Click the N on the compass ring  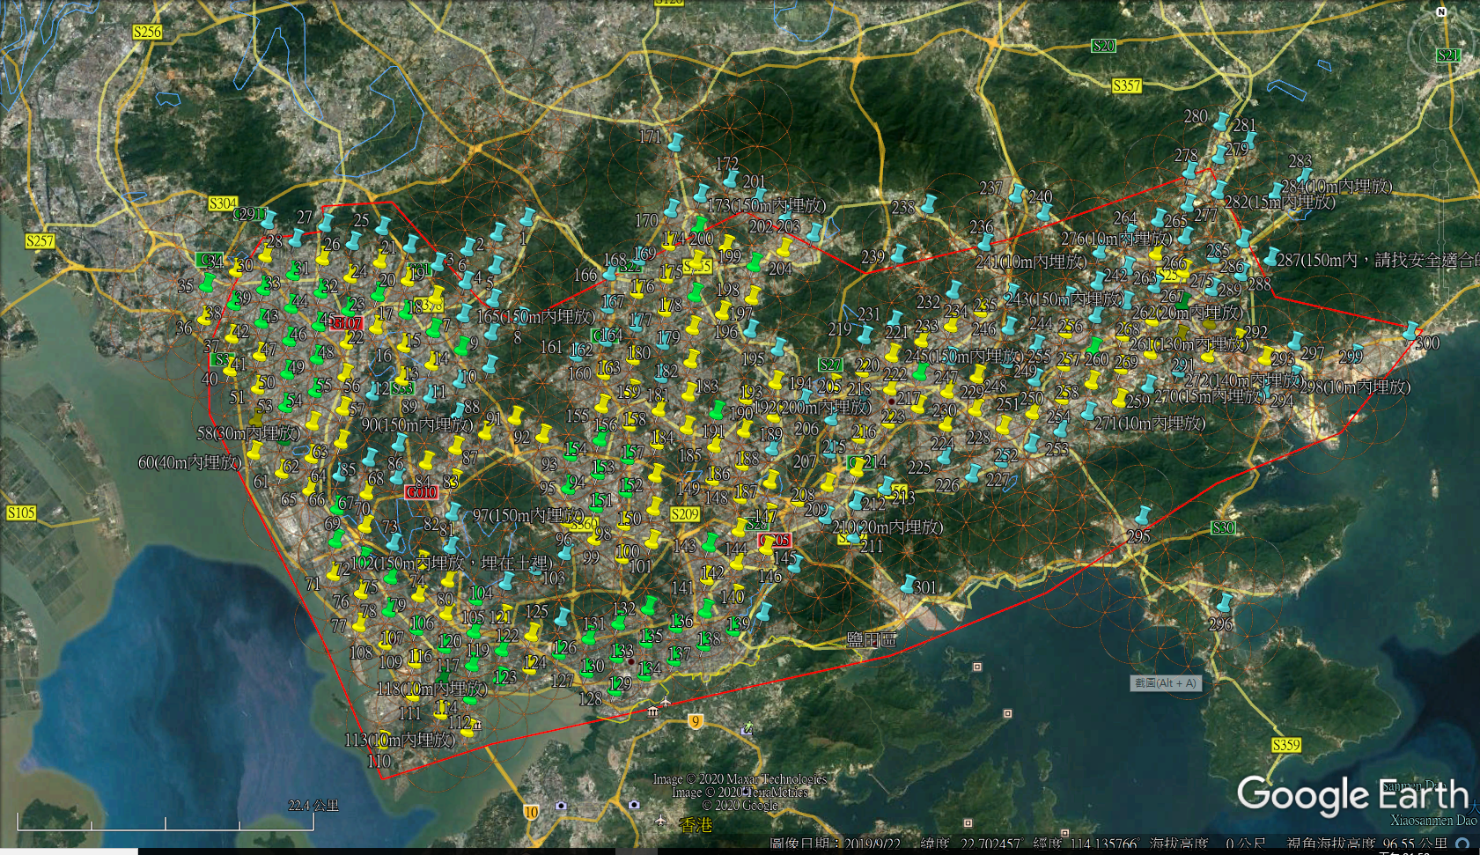[1441, 12]
